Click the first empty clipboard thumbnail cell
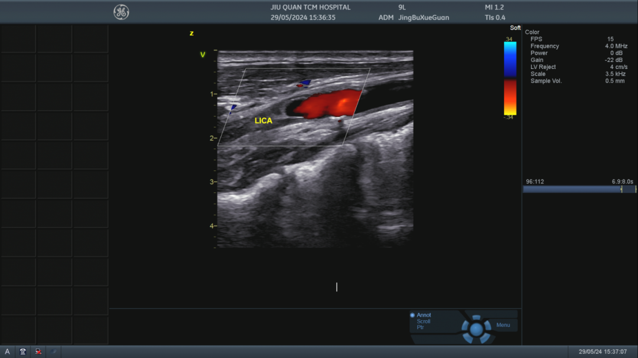Image resolution: width=638 pixels, height=358 pixels. click(x=18, y=38)
